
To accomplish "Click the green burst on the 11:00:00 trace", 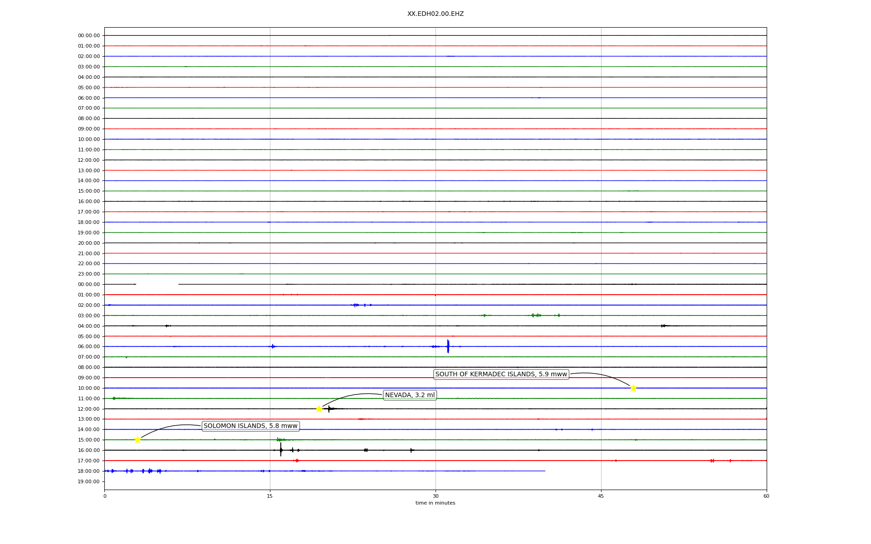I will tap(114, 398).
